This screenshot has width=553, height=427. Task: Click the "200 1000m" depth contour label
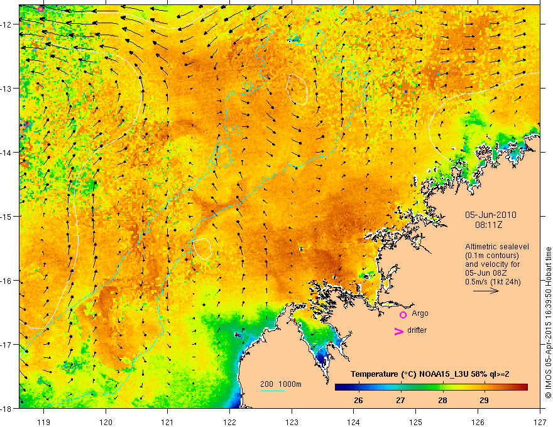281,384
